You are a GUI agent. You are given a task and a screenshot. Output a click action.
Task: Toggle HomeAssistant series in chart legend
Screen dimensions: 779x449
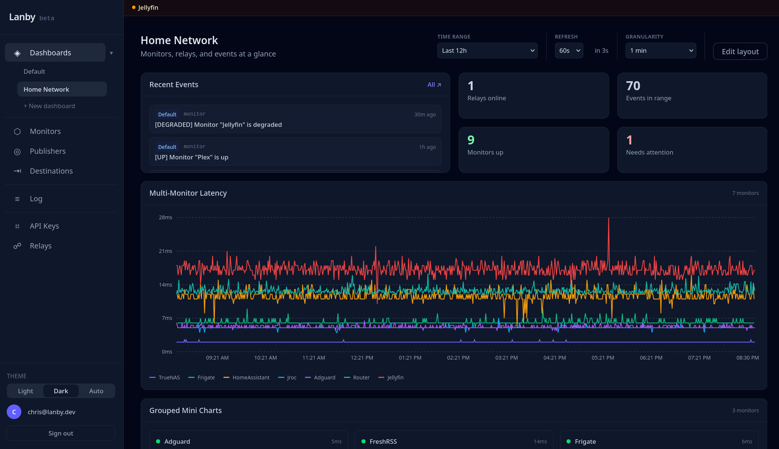(x=246, y=378)
